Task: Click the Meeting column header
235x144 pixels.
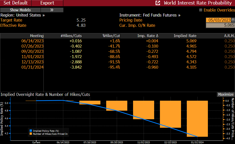Action: [x=37, y=36]
